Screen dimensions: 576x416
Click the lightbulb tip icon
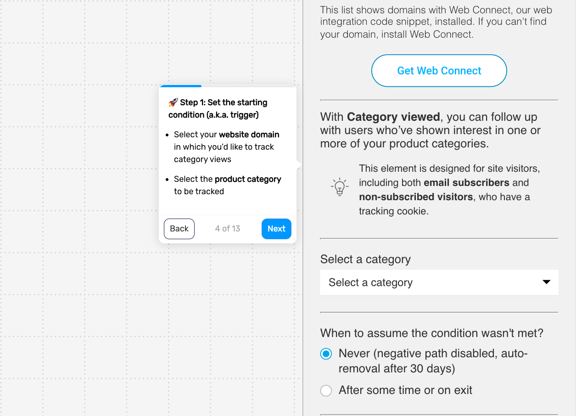click(340, 187)
